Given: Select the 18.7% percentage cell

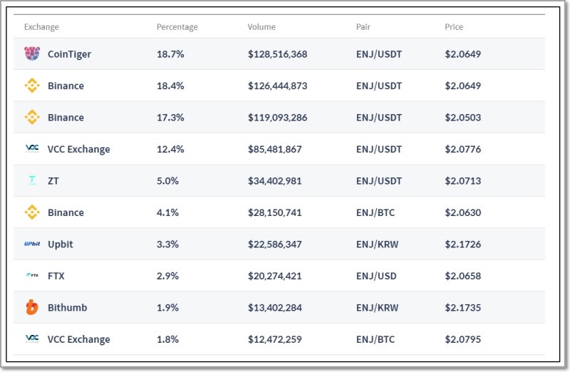Looking at the screenshot, I should pos(170,54).
